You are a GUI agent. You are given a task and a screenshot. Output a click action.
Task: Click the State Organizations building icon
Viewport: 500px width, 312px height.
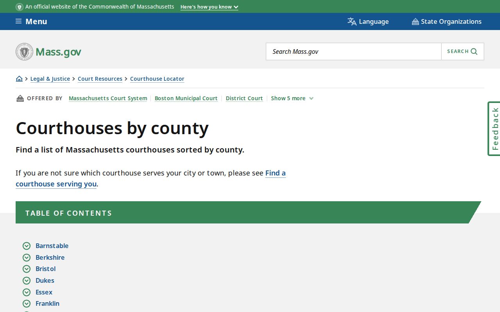pos(415,21)
